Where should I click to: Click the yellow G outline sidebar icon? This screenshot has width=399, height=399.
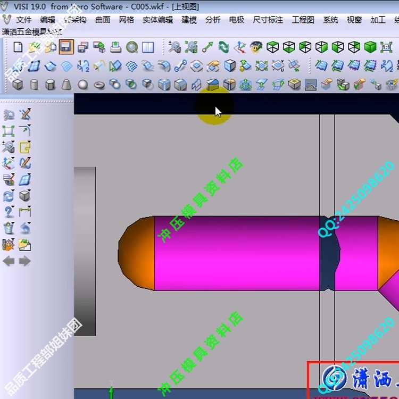[x=25, y=147]
